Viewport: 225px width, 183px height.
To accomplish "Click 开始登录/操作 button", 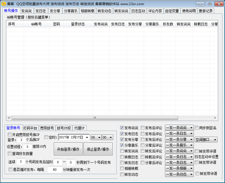I will click(x=68, y=149).
